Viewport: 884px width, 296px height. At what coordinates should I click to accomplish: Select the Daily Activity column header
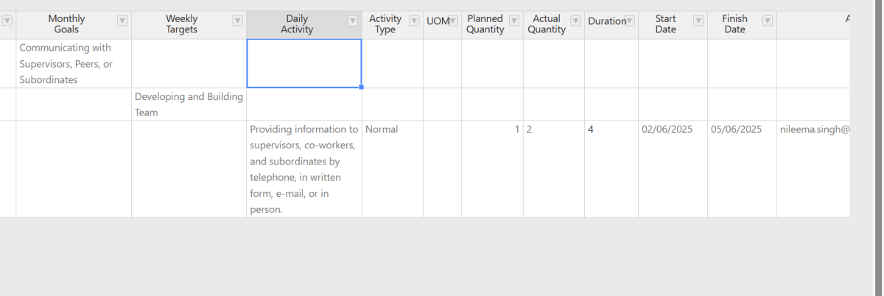pos(297,24)
